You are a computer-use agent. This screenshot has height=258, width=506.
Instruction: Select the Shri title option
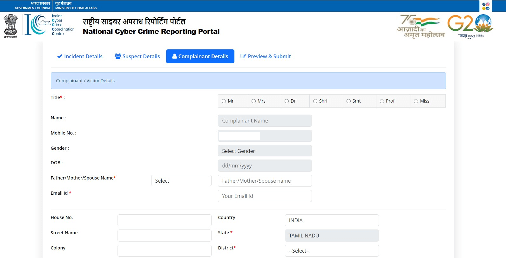click(x=315, y=101)
